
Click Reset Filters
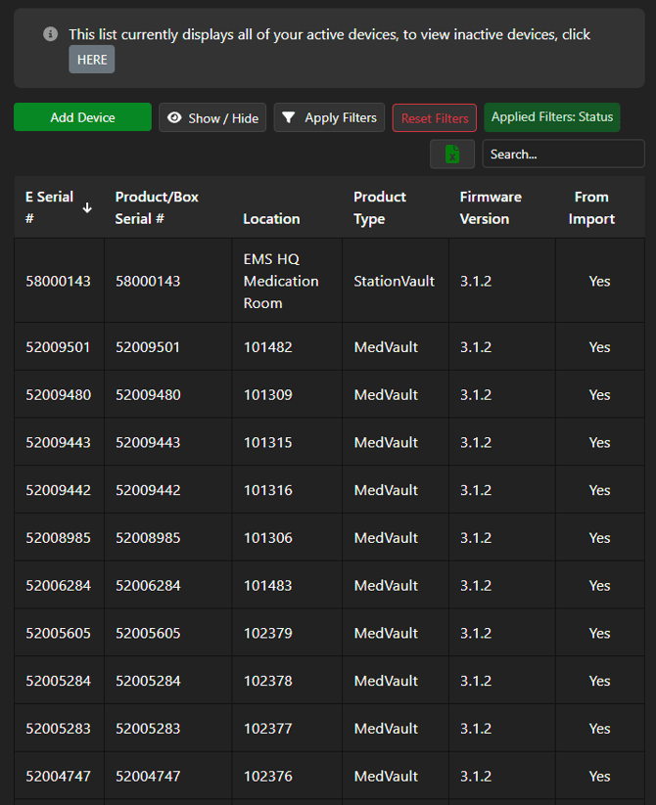click(435, 118)
